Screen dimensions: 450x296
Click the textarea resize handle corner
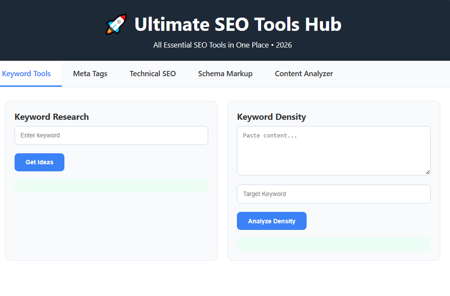[x=427, y=172]
